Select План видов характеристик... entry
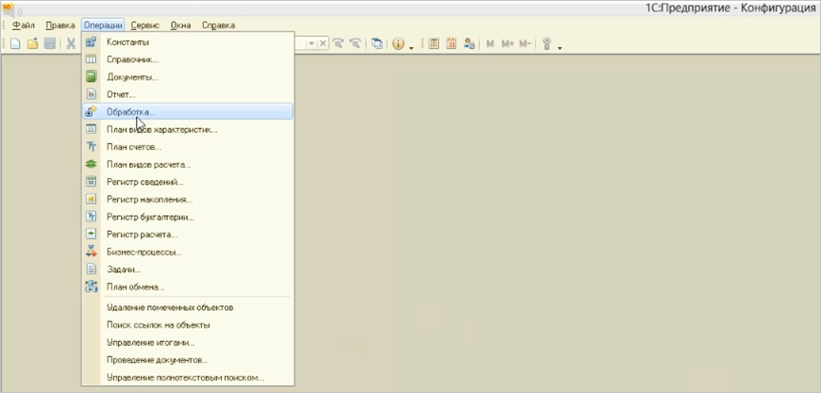821x393 pixels. click(x=188, y=129)
